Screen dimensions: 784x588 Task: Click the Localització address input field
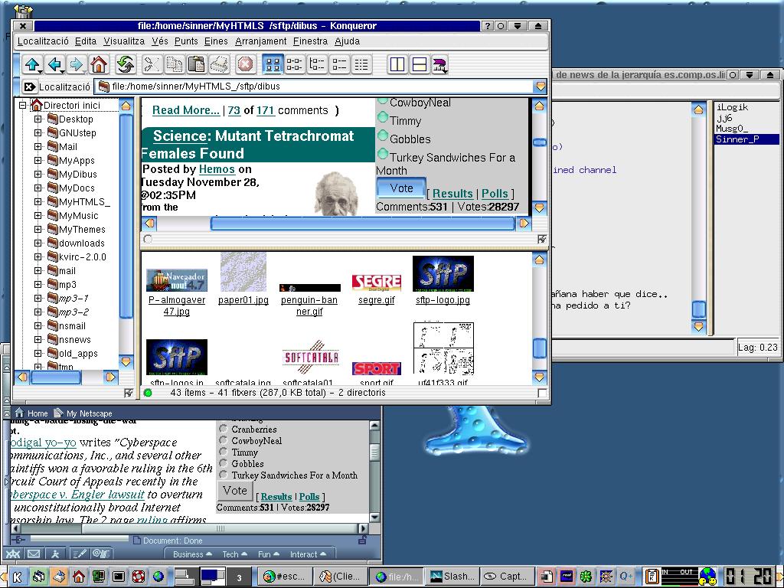(314, 87)
